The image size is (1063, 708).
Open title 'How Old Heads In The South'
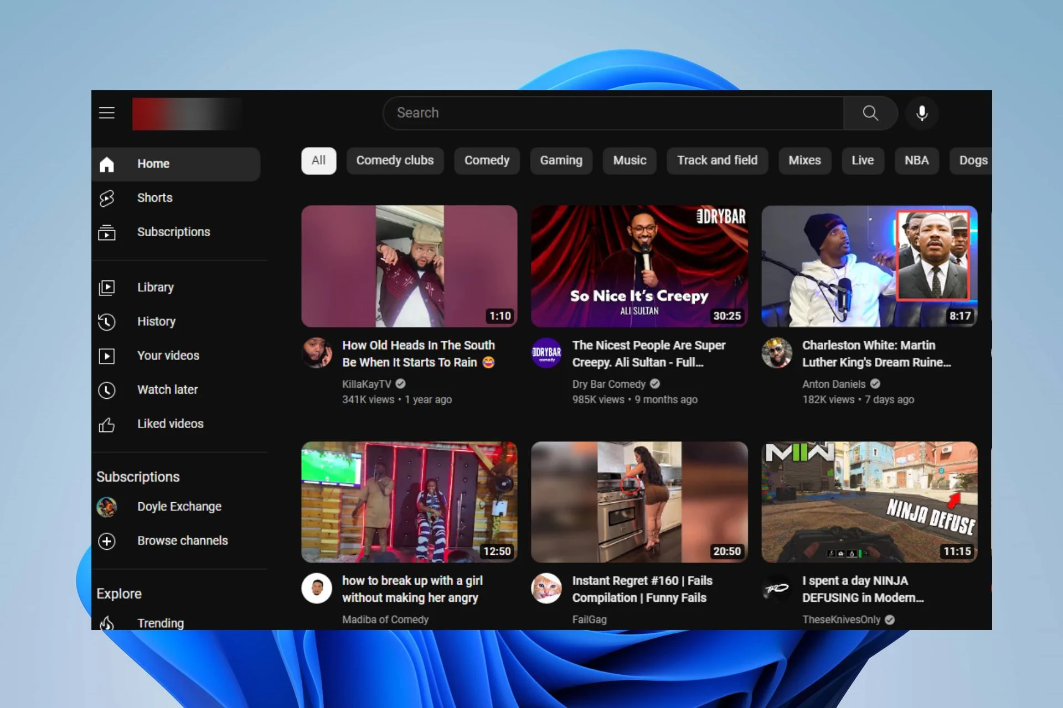[x=418, y=353]
